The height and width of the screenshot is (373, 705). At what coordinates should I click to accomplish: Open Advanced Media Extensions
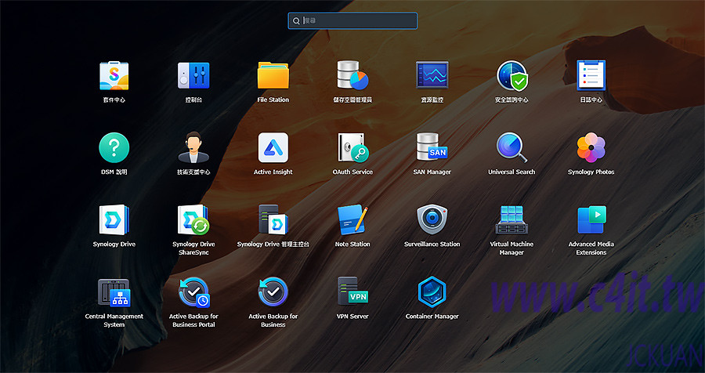(x=591, y=220)
